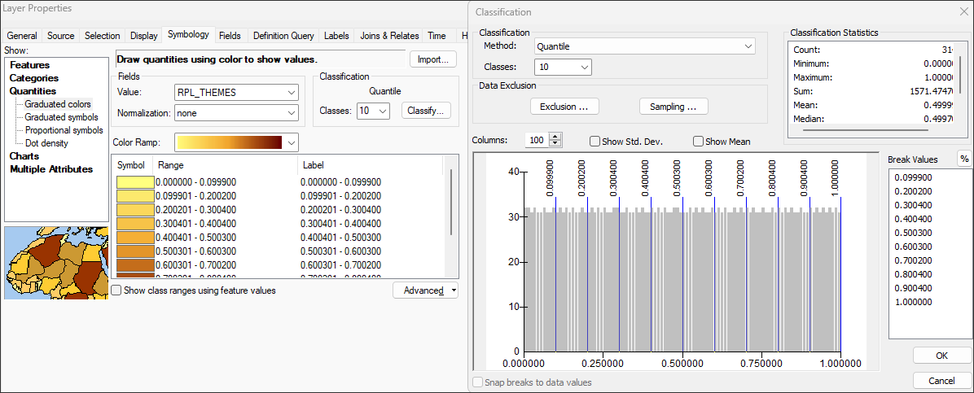Open the Definition Query tab

pos(283,36)
